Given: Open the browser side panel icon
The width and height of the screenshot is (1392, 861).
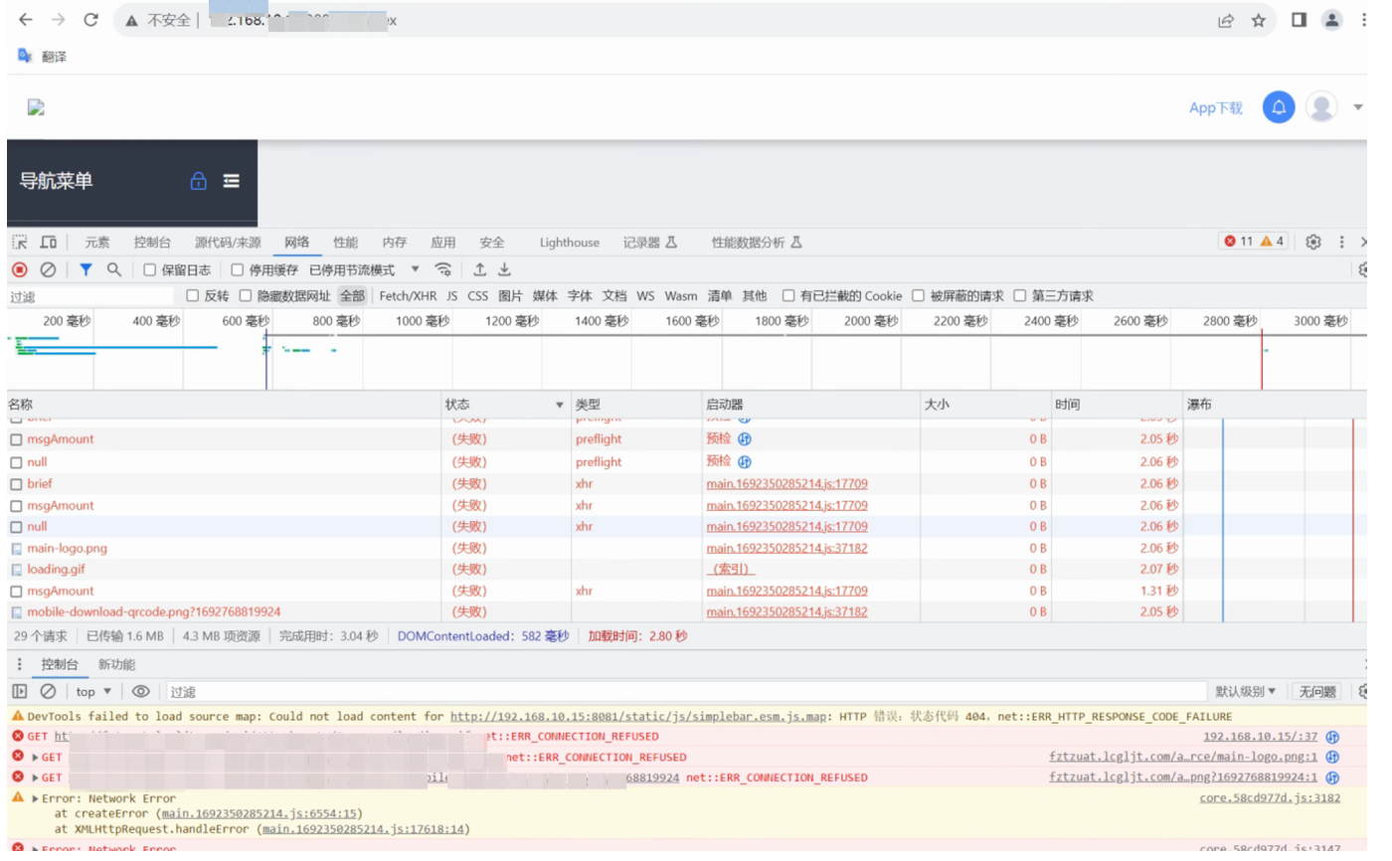Looking at the screenshot, I should pos(1299,20).
